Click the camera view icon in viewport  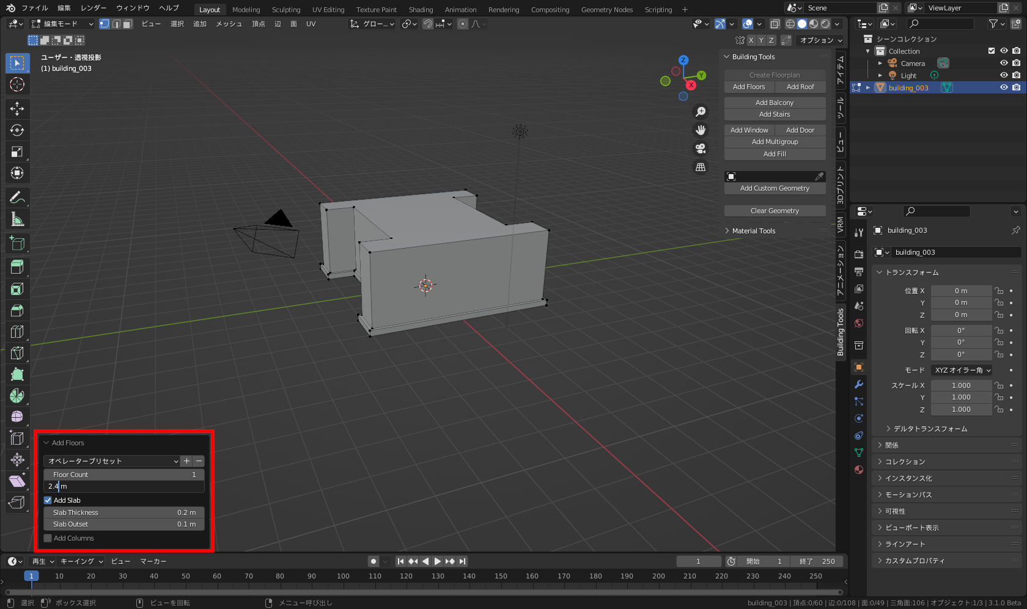click(701, 148)
